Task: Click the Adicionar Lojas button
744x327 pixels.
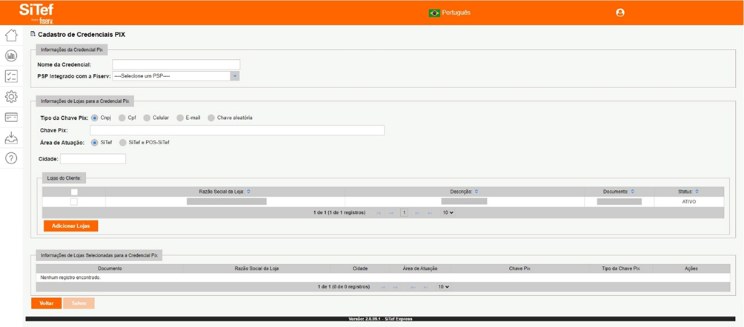Action: point(71,226)
